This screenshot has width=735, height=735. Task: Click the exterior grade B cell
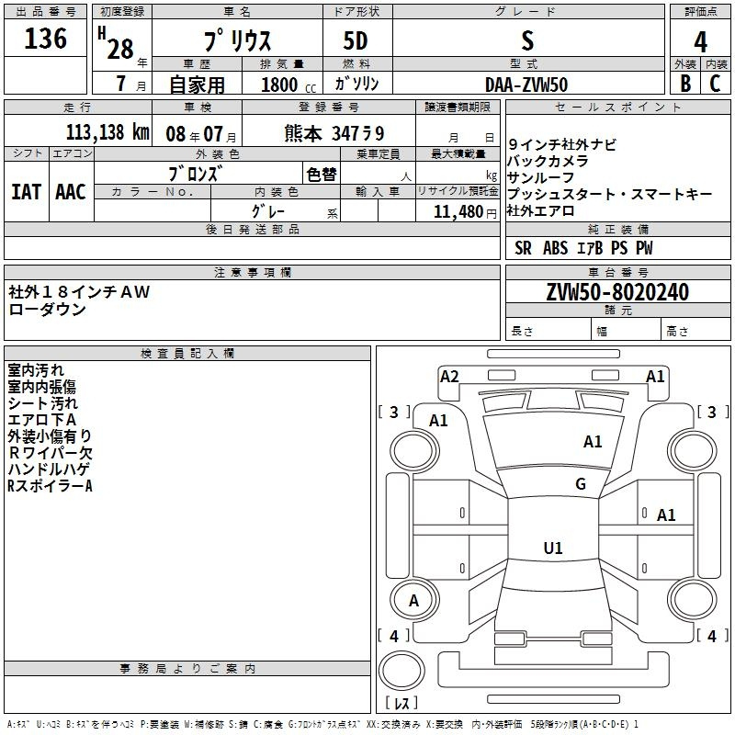click(684, 83)
